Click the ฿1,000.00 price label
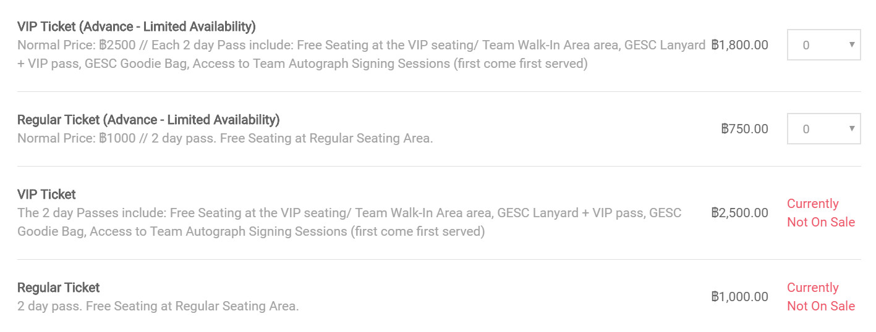This screenshot has height=332, width=876. [x=740, y=297]
